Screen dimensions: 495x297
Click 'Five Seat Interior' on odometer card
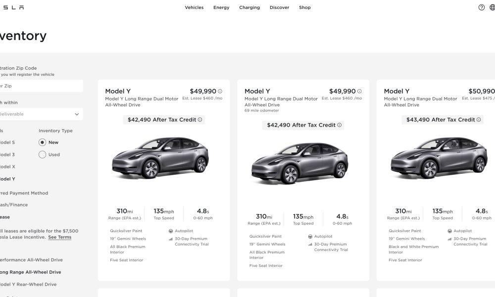266,265
